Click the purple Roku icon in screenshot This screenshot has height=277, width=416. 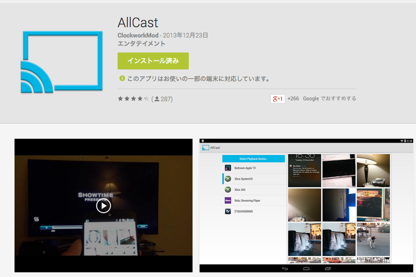click(228, 200)
